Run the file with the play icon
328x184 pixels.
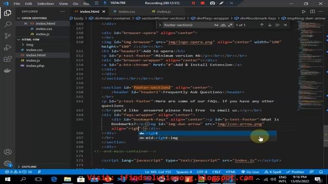click(x=304, y=11)
